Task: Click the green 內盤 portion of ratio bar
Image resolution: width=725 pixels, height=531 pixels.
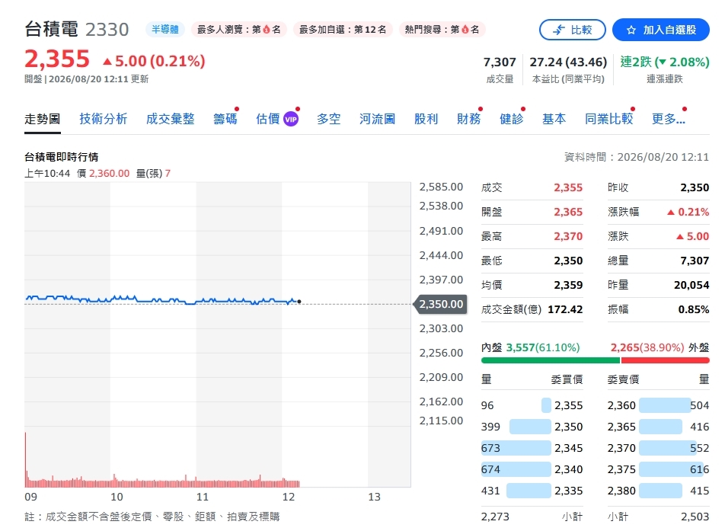Action: click(550, 360)
